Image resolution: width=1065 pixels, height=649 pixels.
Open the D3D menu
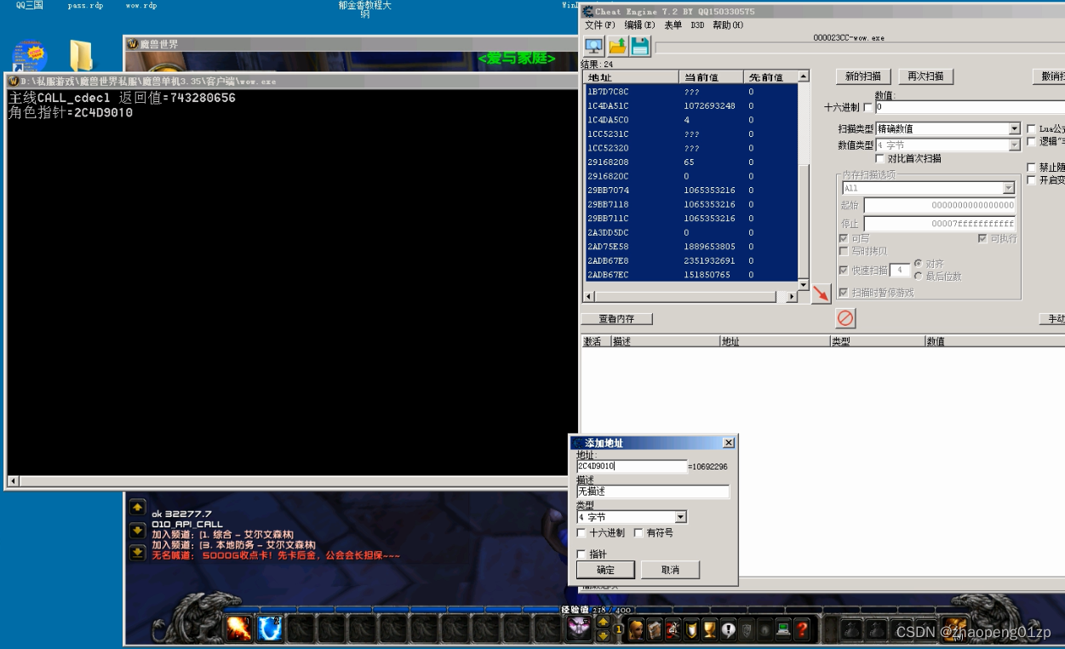pyautogui.click(x=697, y=26)
